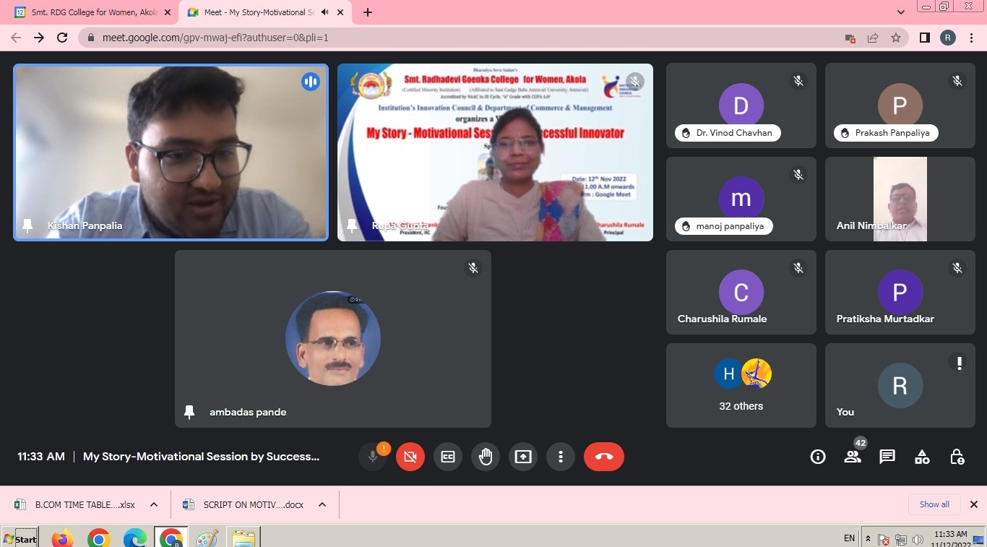The image size is (987, 547).
Task: Switch to Smt. RDG College for Women tab
Action: [90, 12]
